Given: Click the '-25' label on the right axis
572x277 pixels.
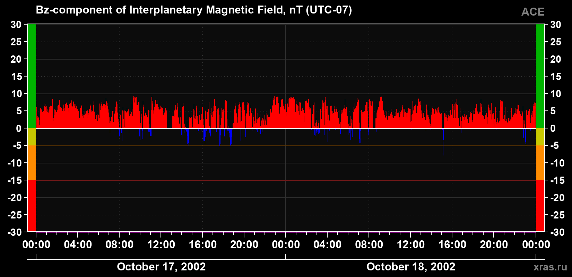Looking at the screenshot, I should pyautogui.click(x=557, y=215).
